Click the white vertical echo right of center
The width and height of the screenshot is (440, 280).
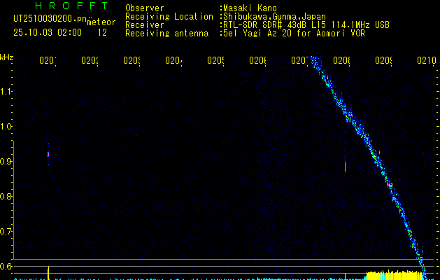pyautogui.click(x=345, y=166)
